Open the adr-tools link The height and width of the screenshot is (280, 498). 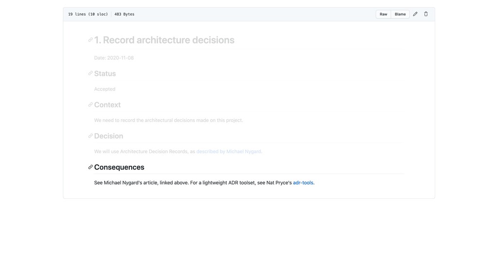[303, 183]
